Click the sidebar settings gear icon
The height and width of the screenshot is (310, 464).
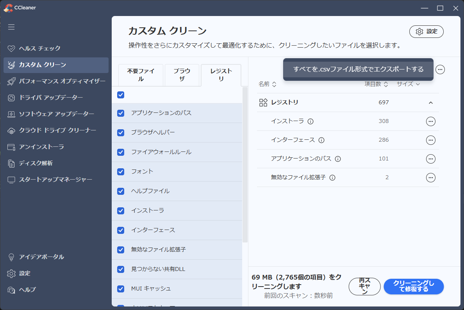pos(11,274)
